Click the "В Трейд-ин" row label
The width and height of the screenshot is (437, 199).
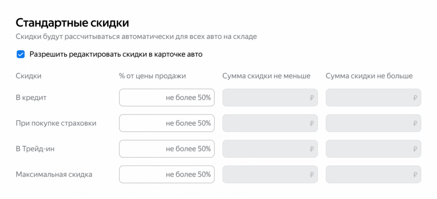coord(36,149)
